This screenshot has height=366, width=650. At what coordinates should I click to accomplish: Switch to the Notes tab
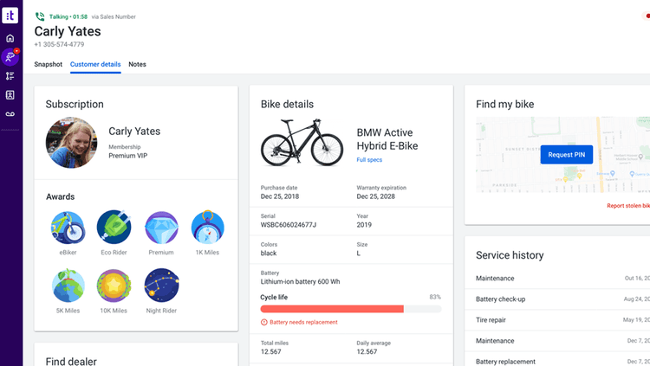click(137, 64)
